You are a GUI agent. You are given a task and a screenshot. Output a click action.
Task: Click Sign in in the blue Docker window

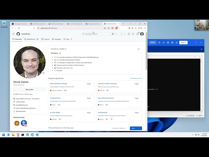(x=184, y=43)
